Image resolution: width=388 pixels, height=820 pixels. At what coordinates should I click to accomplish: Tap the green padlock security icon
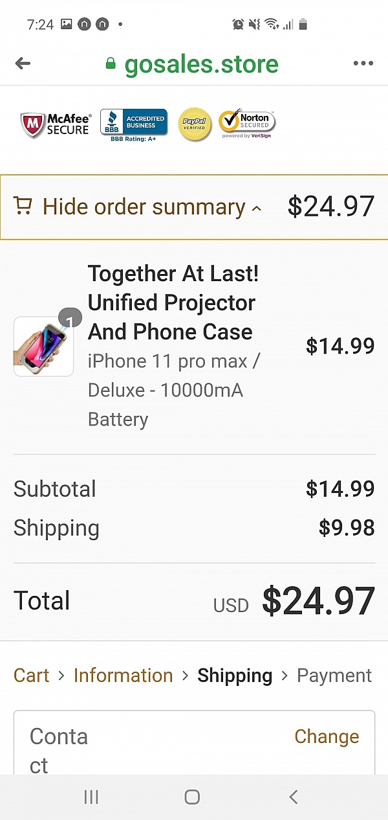point(111,63)
